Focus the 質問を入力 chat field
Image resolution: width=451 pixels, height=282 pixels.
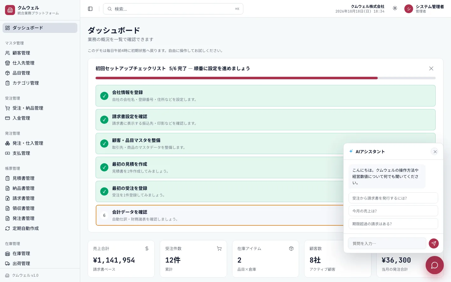point(387,243)
